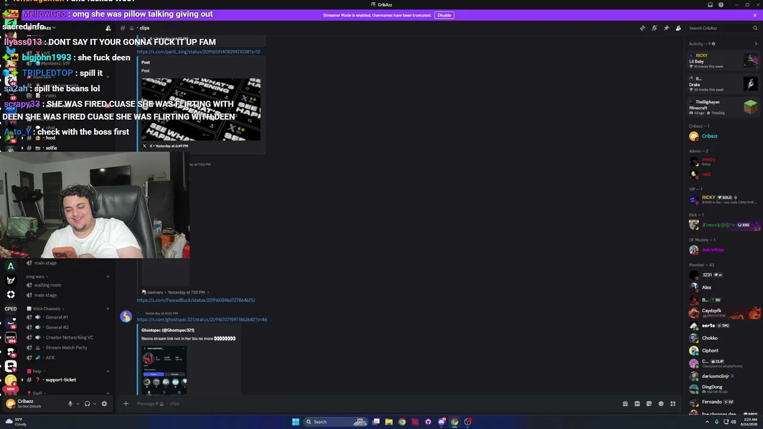
Task: Add a channel to Voice Channels category
Action: coord(108,309)
